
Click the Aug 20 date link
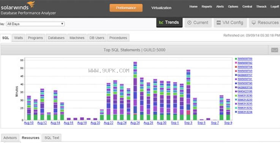[x=95, y=123]
